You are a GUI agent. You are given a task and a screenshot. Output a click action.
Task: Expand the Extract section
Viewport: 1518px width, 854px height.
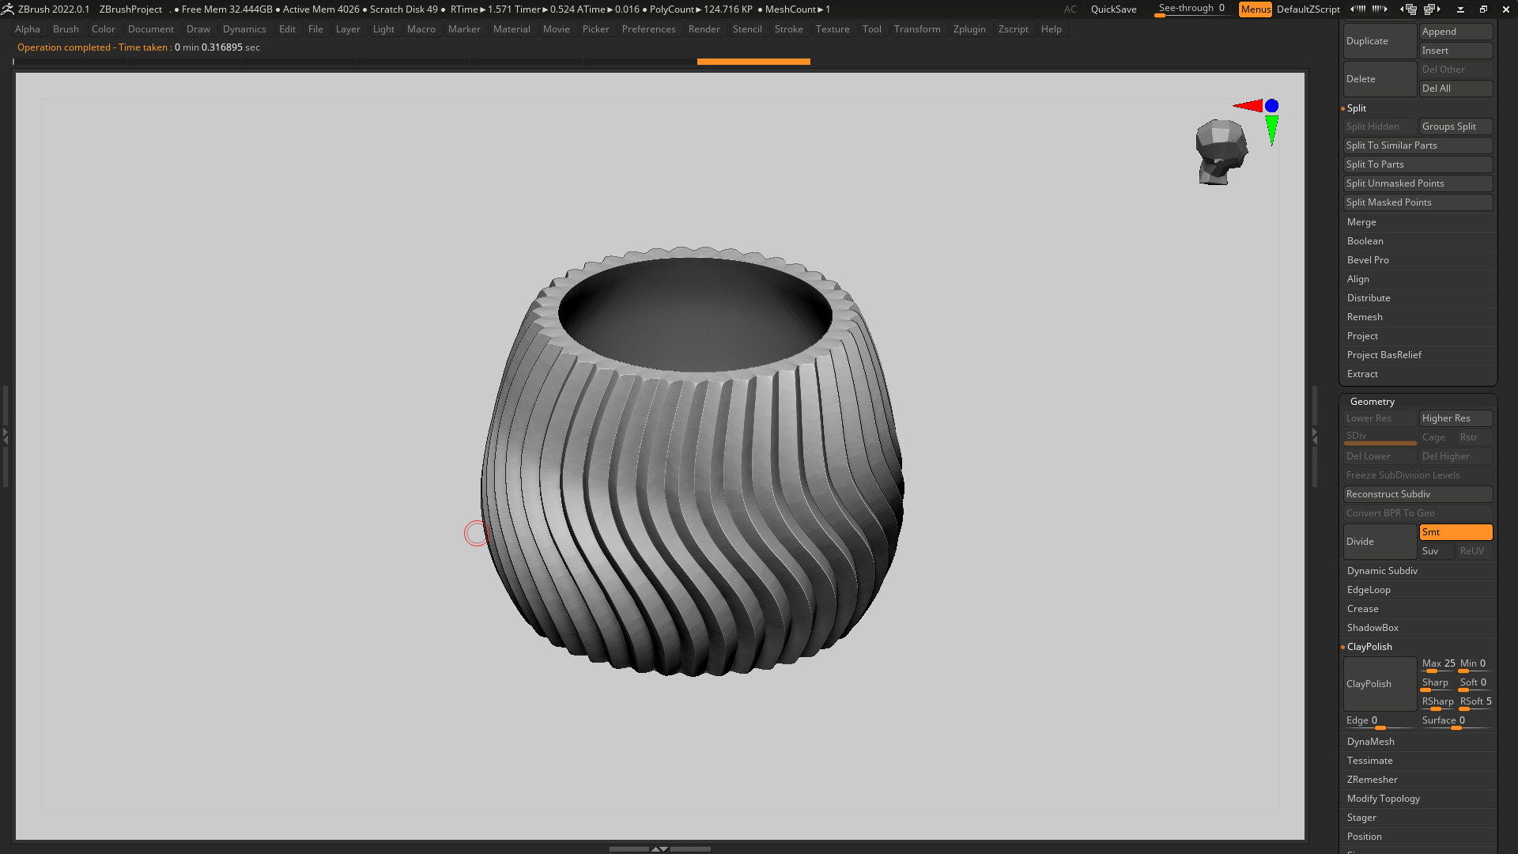point(1362,374)
